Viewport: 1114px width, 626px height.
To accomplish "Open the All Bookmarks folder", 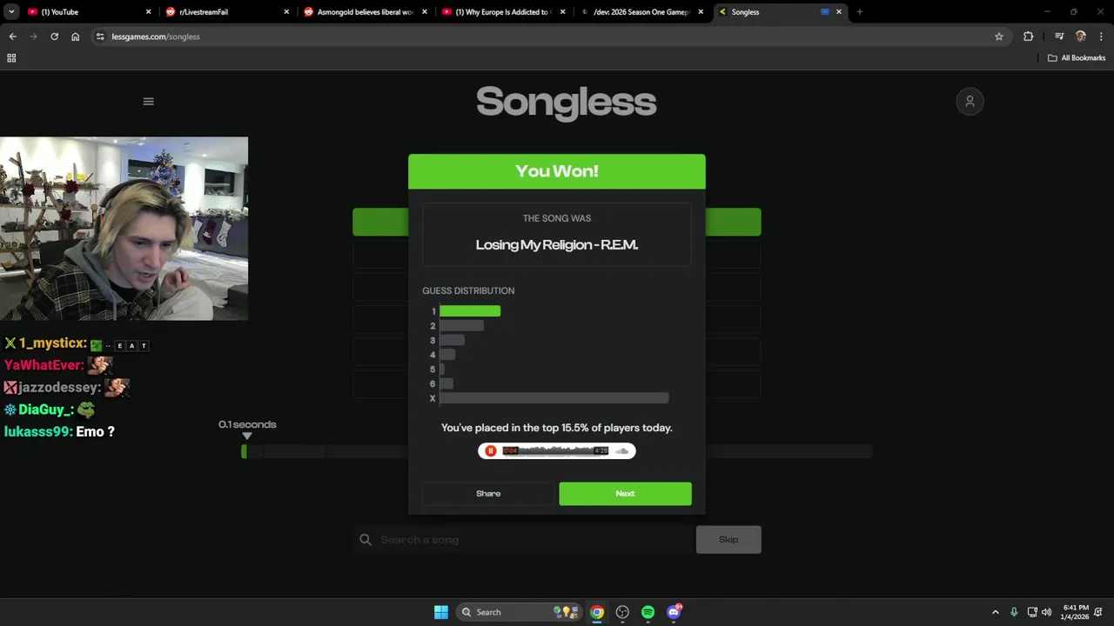I will tap(1077, 58).
